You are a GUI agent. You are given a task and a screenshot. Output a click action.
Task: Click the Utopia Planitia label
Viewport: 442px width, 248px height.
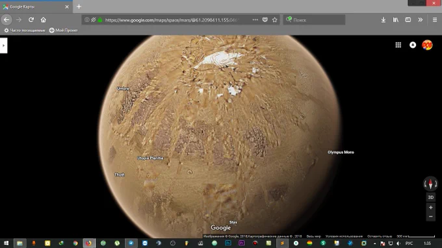point(150,158)
